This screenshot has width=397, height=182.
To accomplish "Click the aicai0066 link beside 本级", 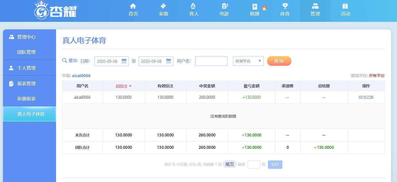I will tap(81, 76).
